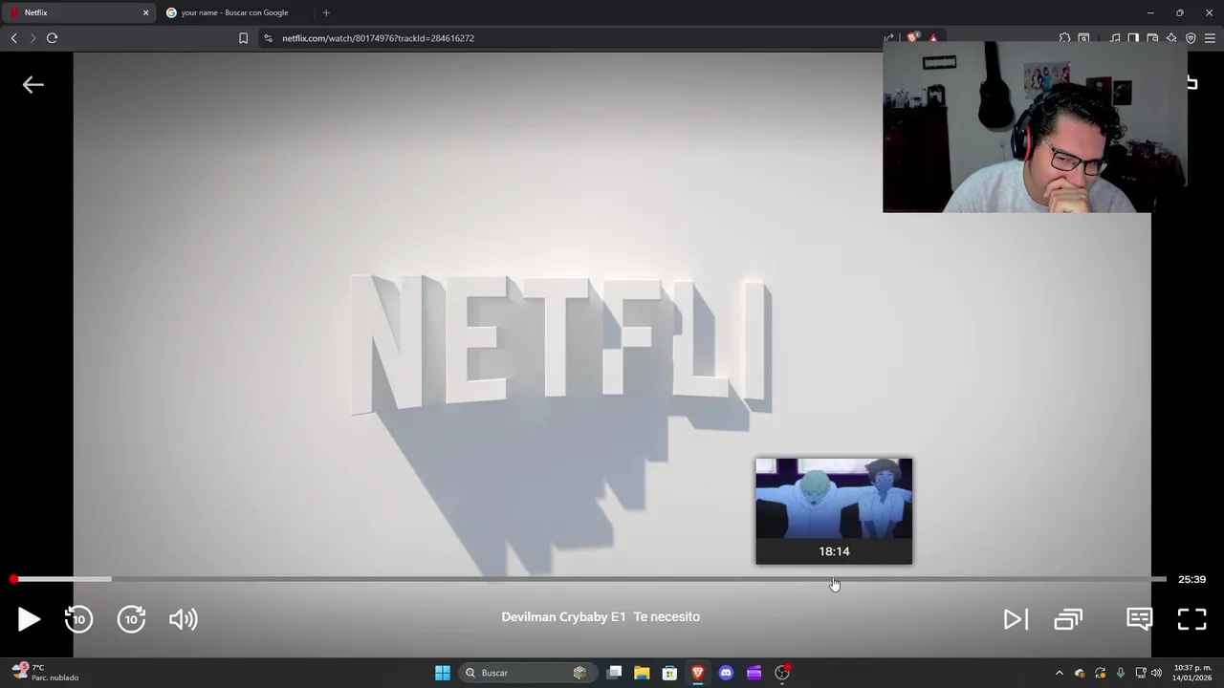Screen dimensions: 1224x688
Task: Open audio and subtitles menu
Action: point(1139,619)
